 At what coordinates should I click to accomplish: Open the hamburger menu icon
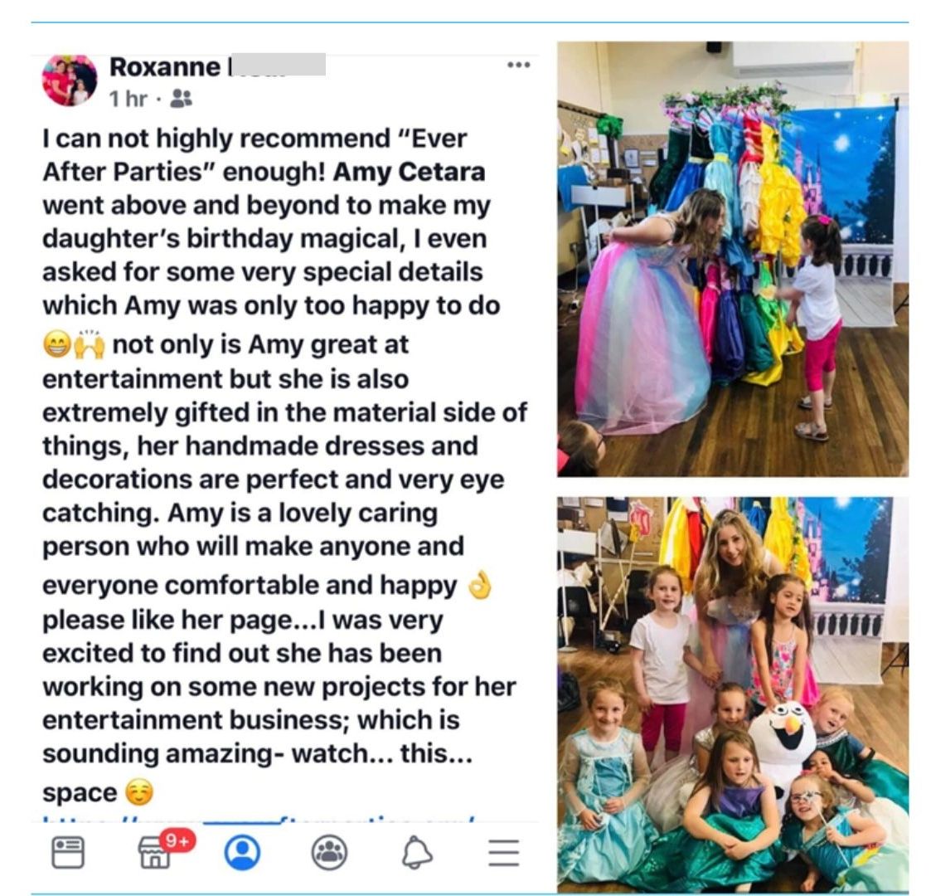(504, 853)
